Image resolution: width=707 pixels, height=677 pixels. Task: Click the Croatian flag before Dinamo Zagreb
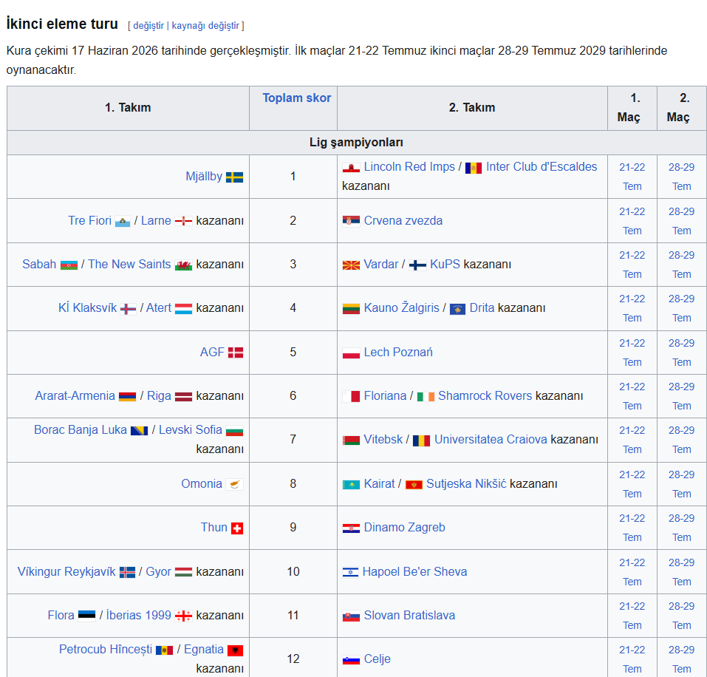351,528
